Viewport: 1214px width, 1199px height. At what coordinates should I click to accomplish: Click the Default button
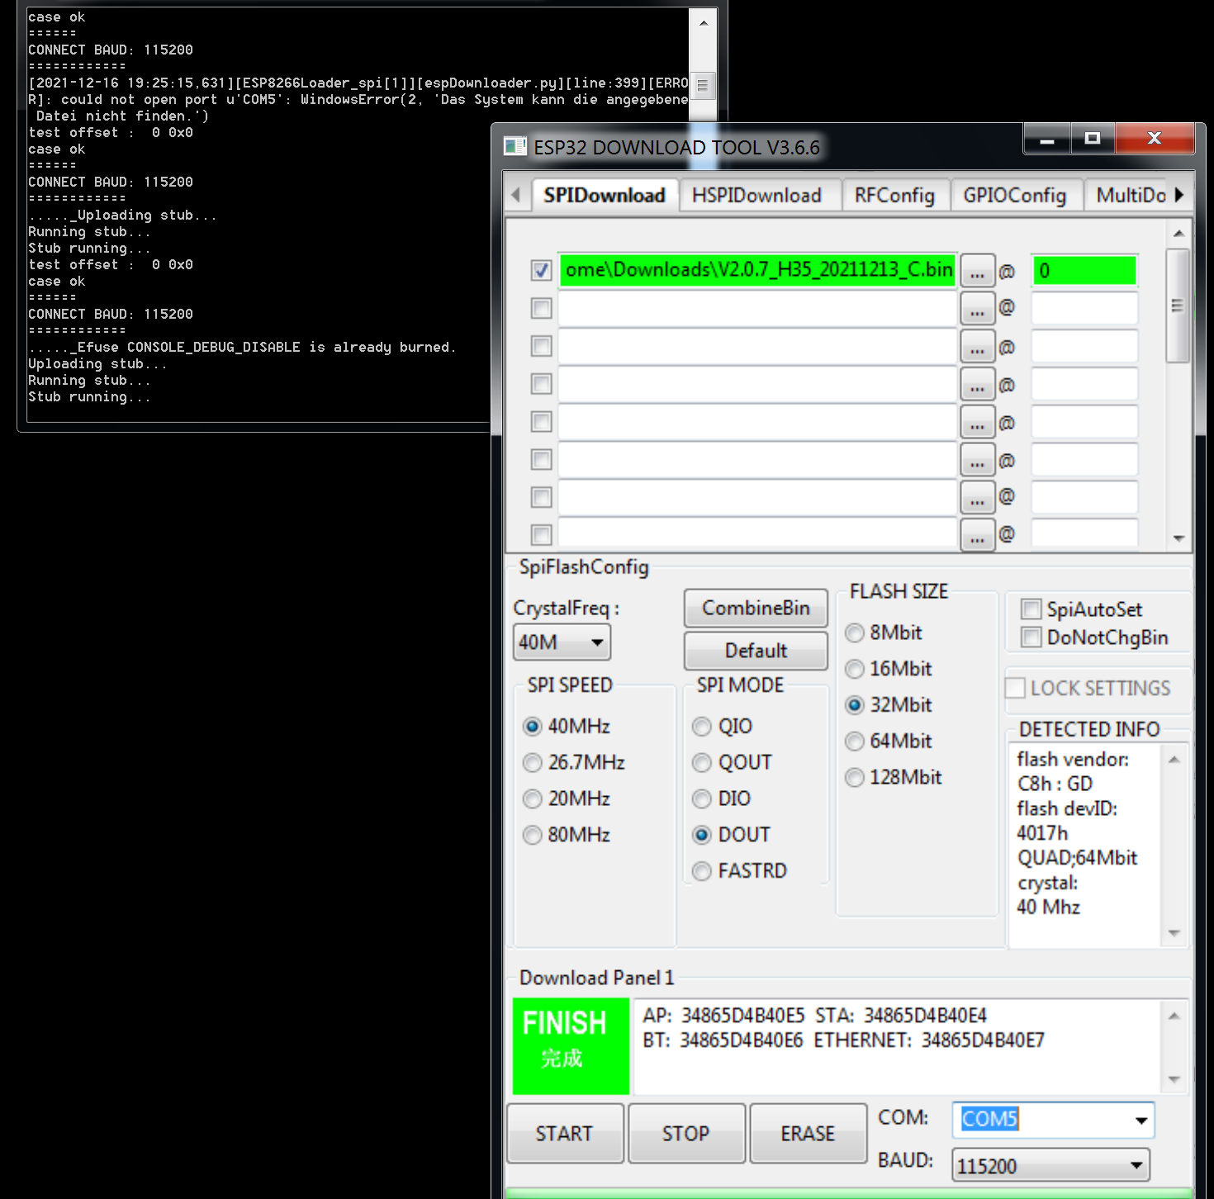point(756,651)
